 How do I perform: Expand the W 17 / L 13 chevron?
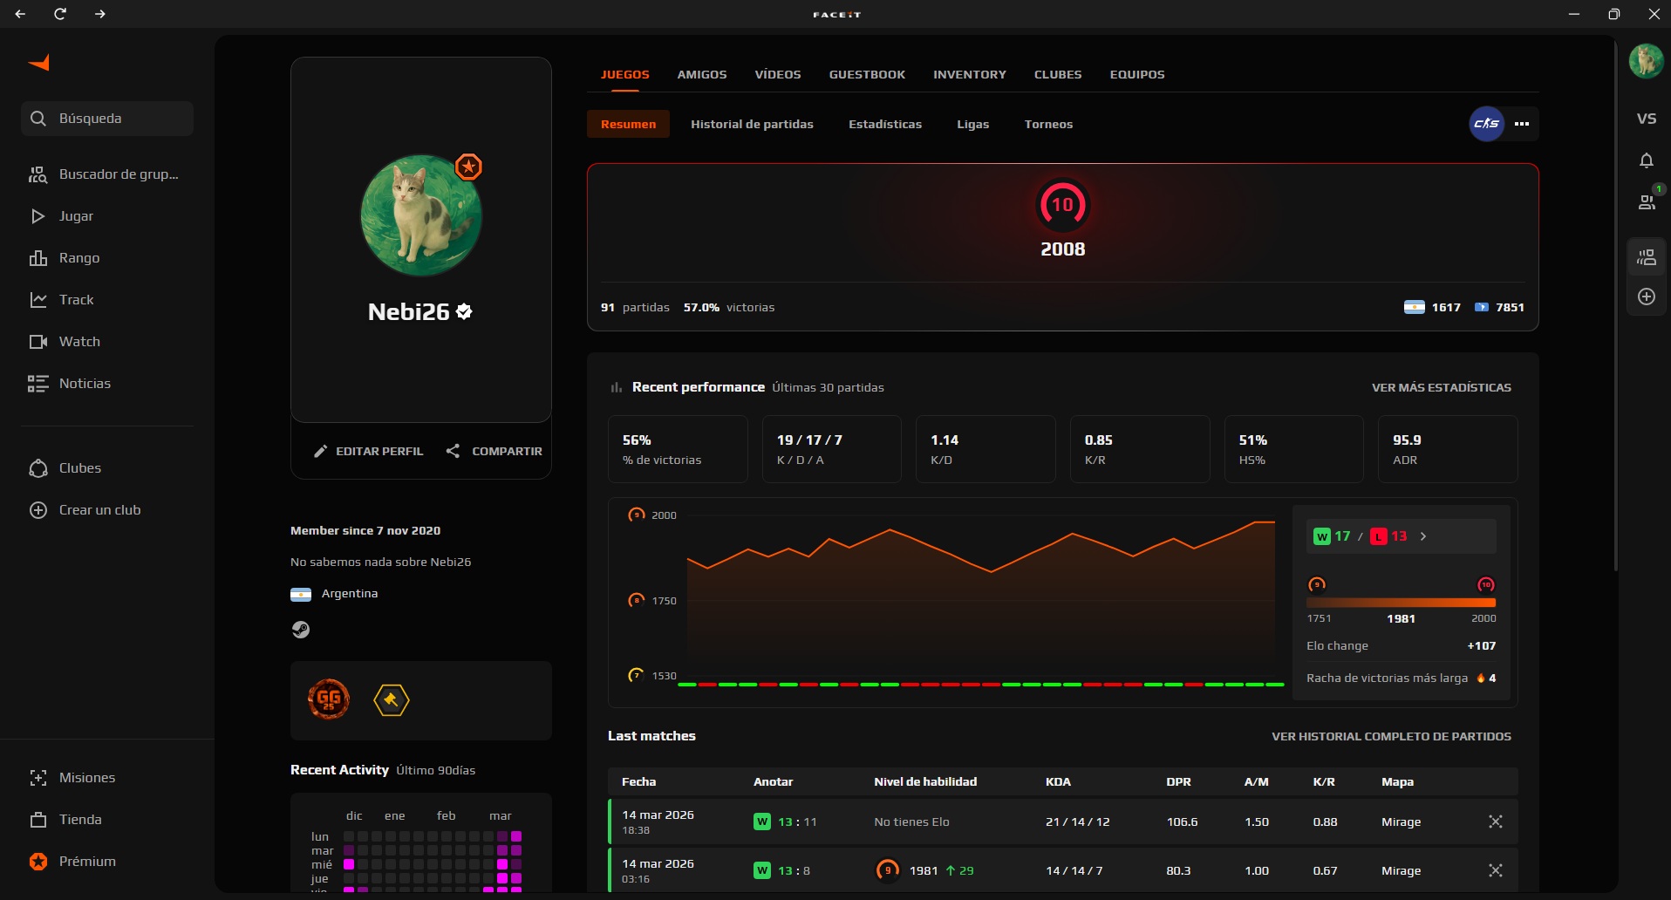click(1423, 536)
